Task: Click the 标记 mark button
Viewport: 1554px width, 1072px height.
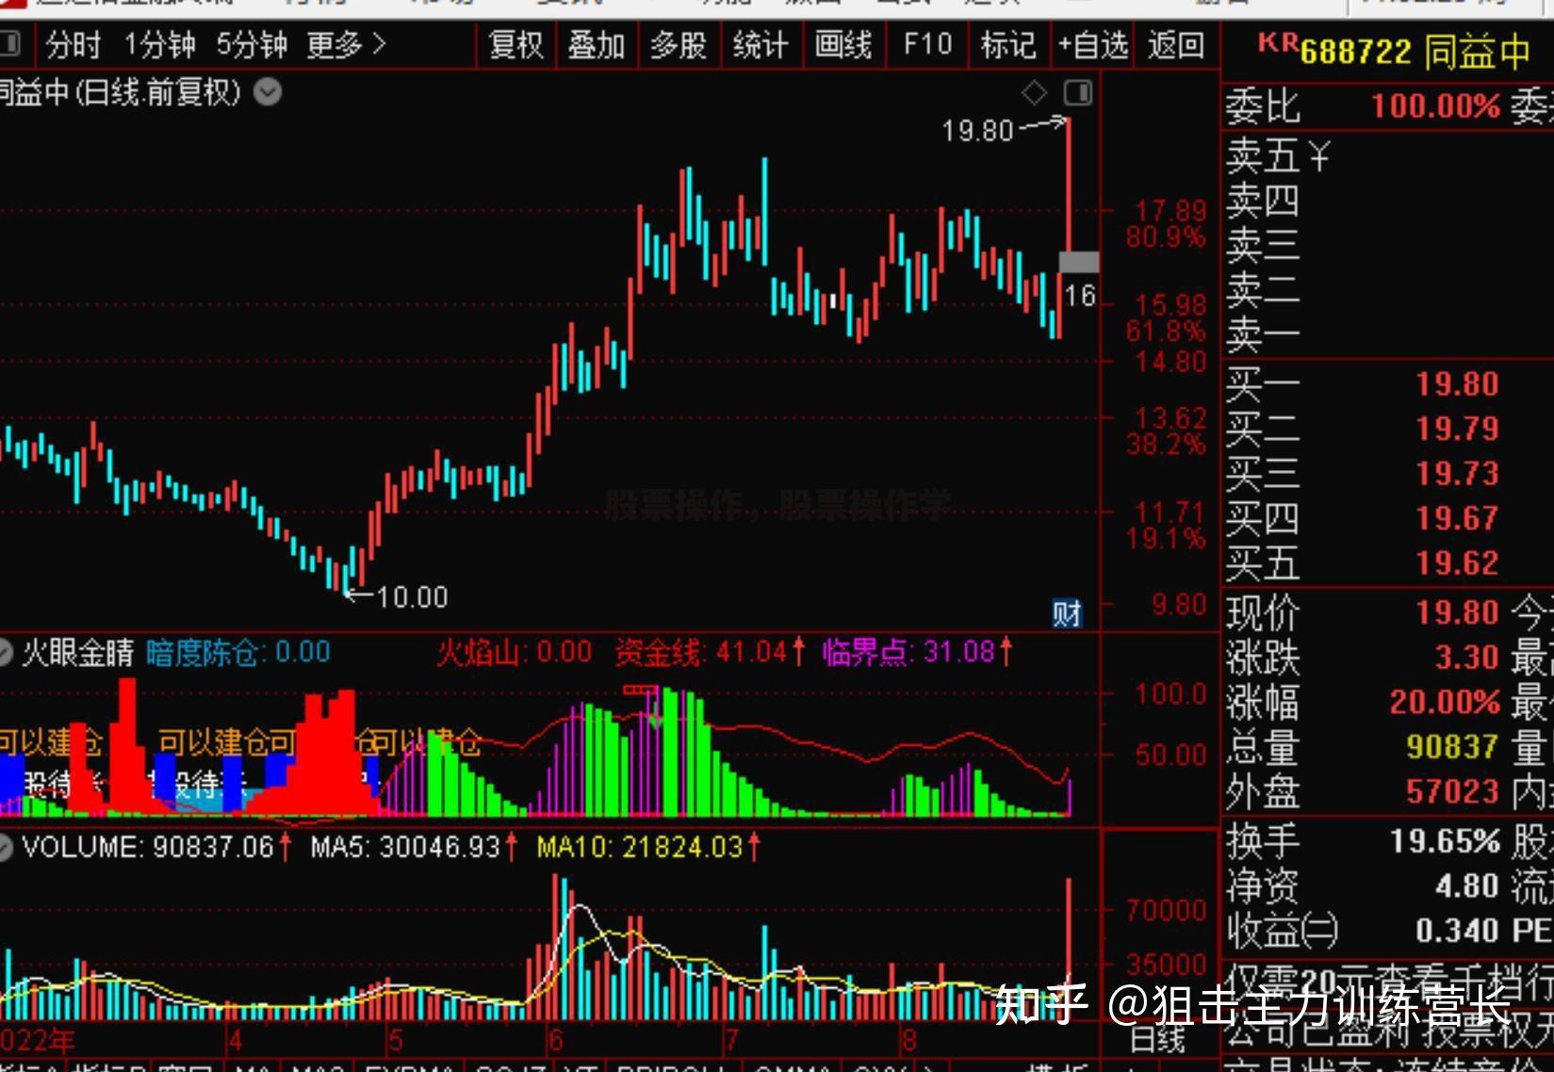Action: (1007, 44)
